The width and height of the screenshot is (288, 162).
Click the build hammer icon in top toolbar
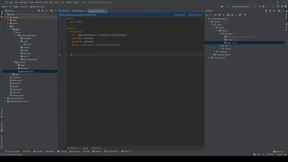228,6
